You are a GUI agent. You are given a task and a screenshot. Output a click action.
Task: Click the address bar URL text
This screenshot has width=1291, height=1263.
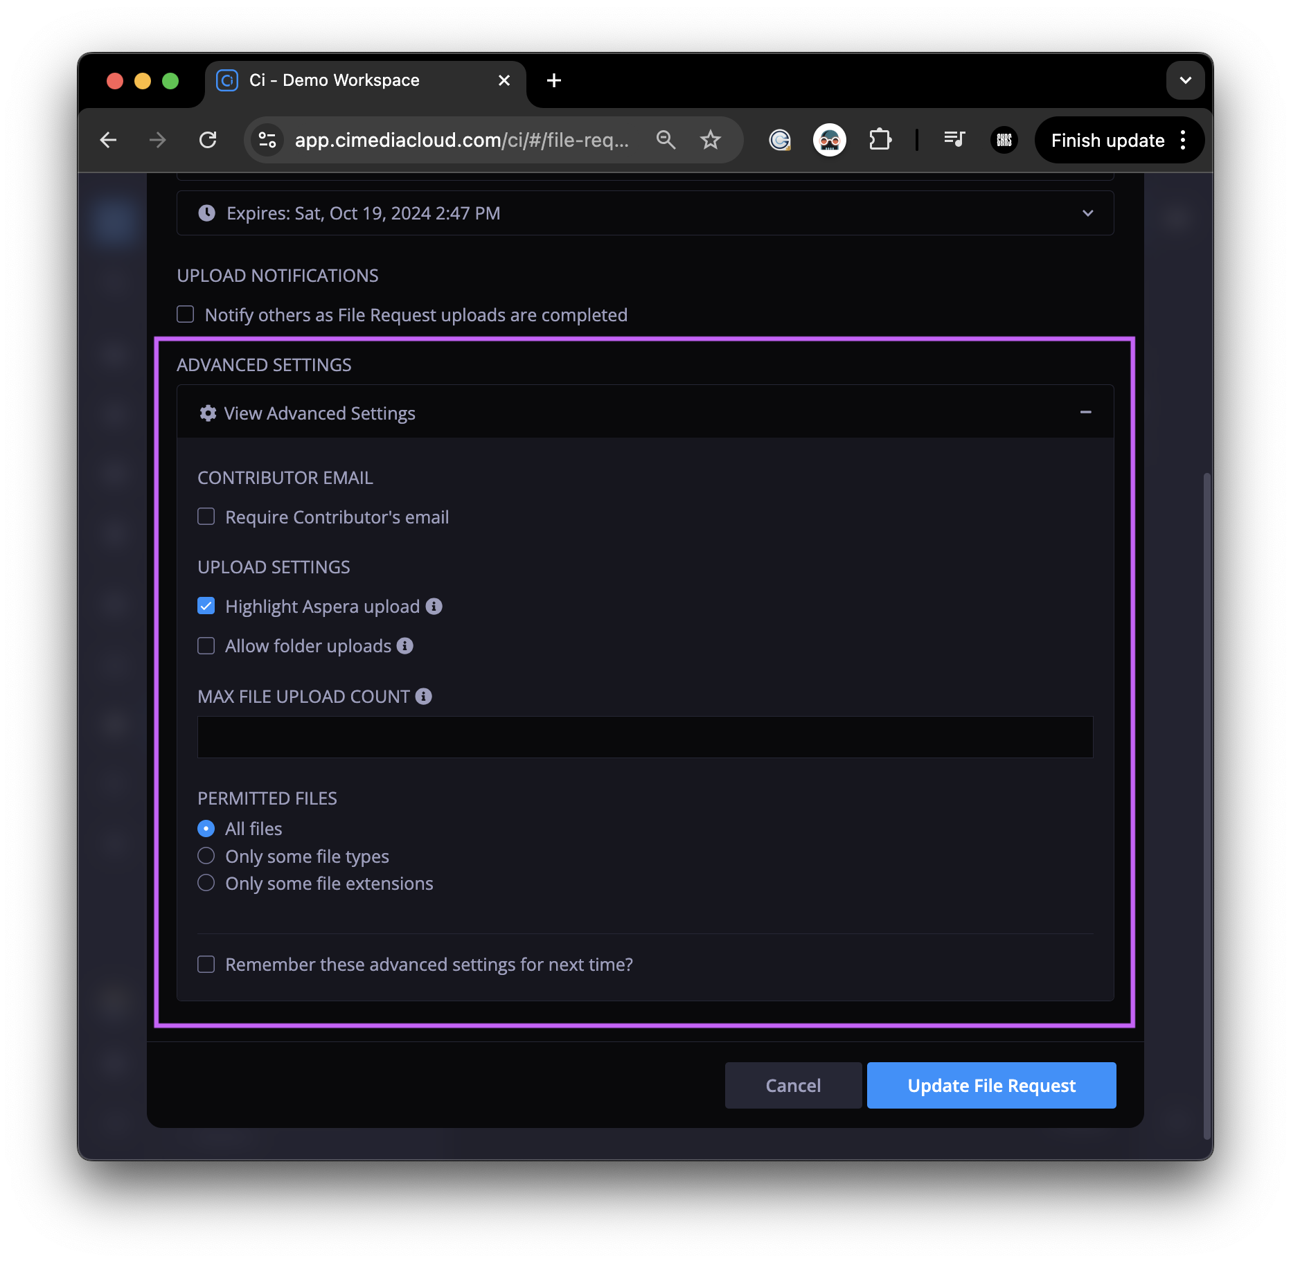coord(462,140)
